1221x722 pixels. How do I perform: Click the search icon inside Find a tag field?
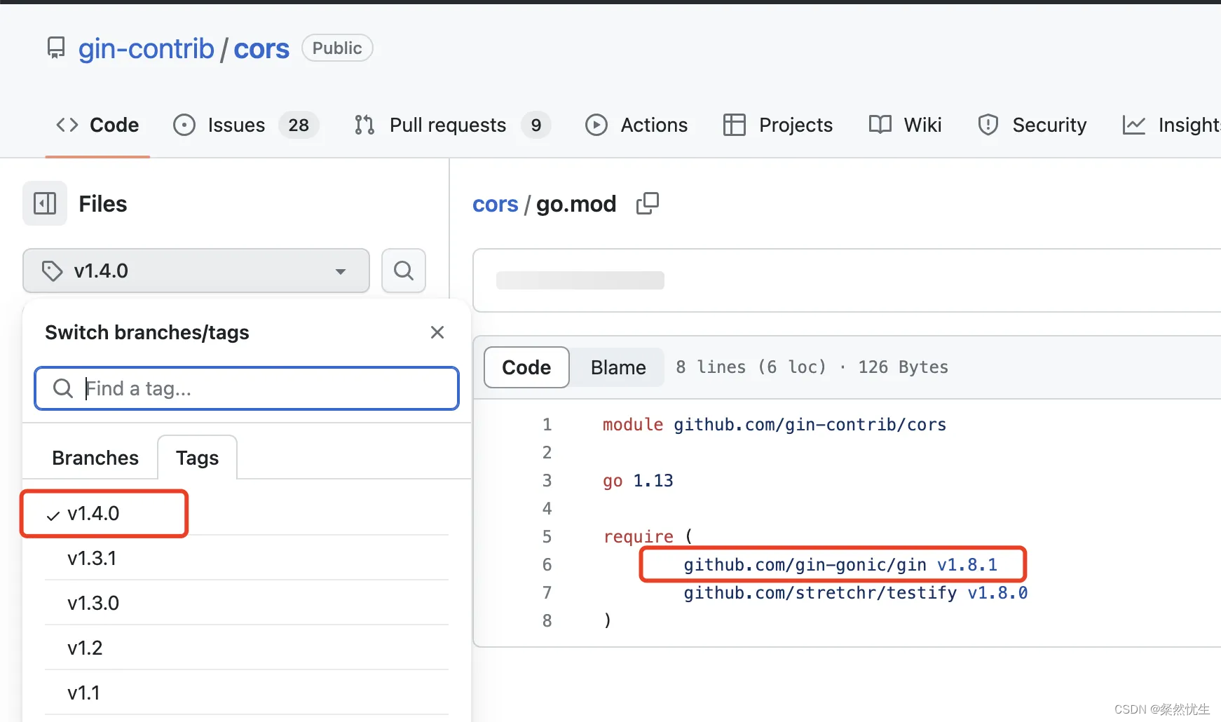point(63,388)
